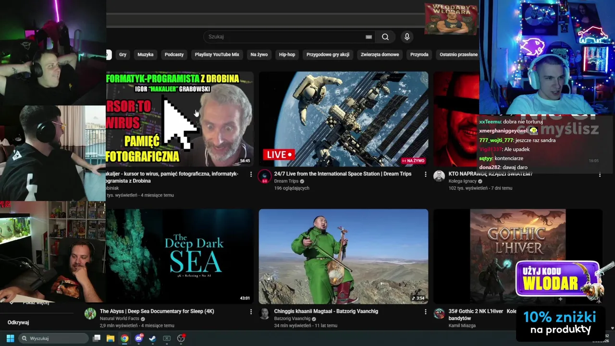
Task: Select the Podcasty category chip
Action: tap(174, 55)
